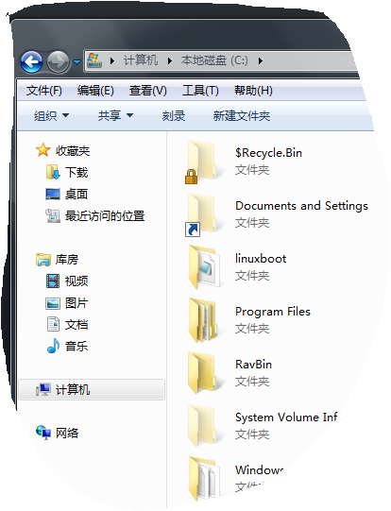
Task: Select the 音乐 library note icon
Action: click(53, 346)
